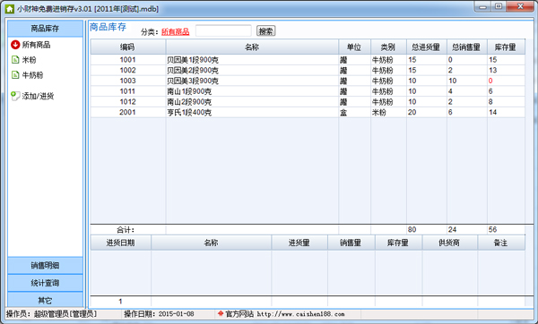This screenshot has width=538, height=324.
Task: Open 添加/进货 from the sidebar
Action: 38,96
